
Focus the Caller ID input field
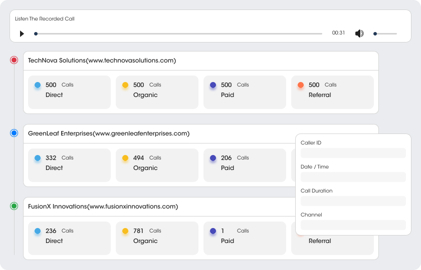(x=353, y=153)
